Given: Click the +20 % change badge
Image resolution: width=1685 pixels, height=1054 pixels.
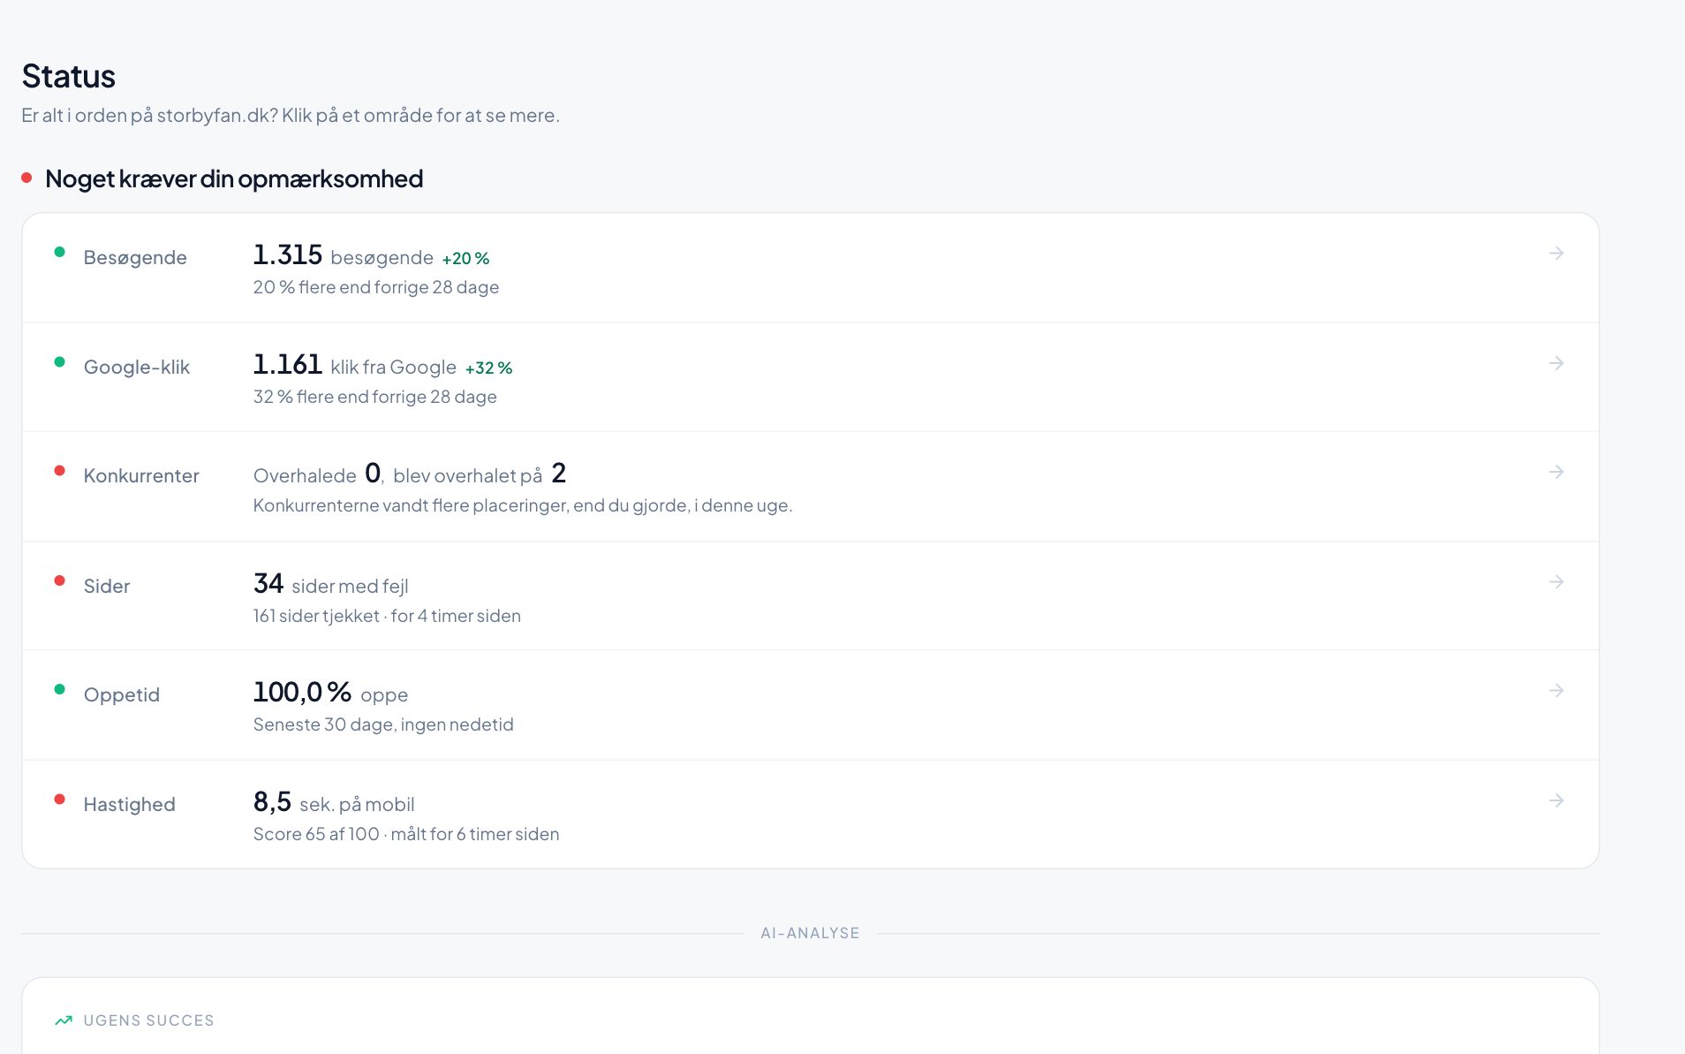Looking at the screenshot, I should pyautogui.click(x=465, y=259).
